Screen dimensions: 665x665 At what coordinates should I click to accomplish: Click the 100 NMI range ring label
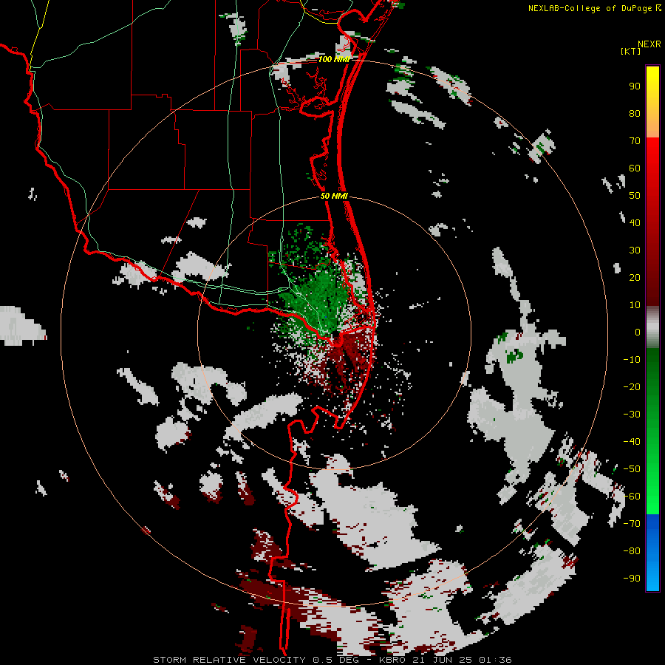(x=334, y=59)
